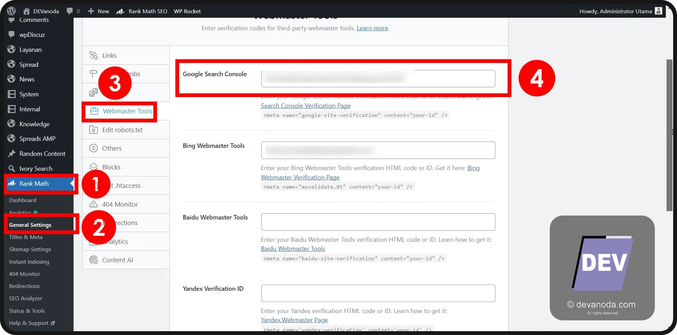
Task: Focus the Google Search Console input field
Action: [x=378, y=79]
